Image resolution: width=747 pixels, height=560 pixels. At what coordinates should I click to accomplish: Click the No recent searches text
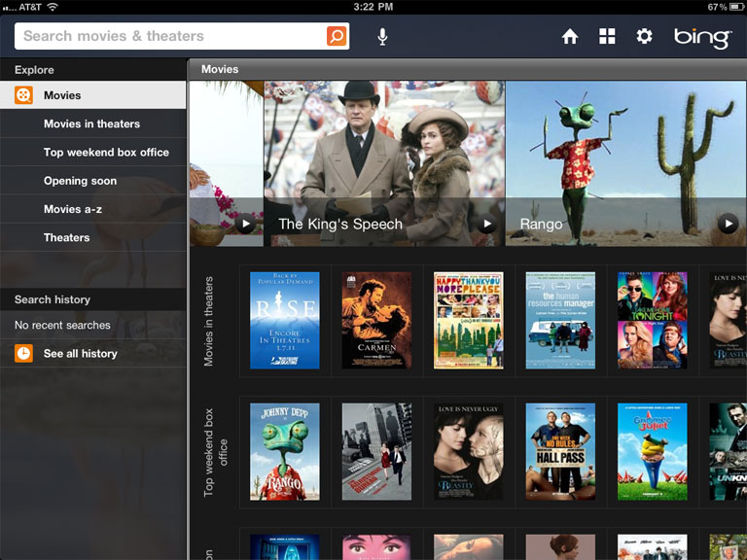(62, 326)
